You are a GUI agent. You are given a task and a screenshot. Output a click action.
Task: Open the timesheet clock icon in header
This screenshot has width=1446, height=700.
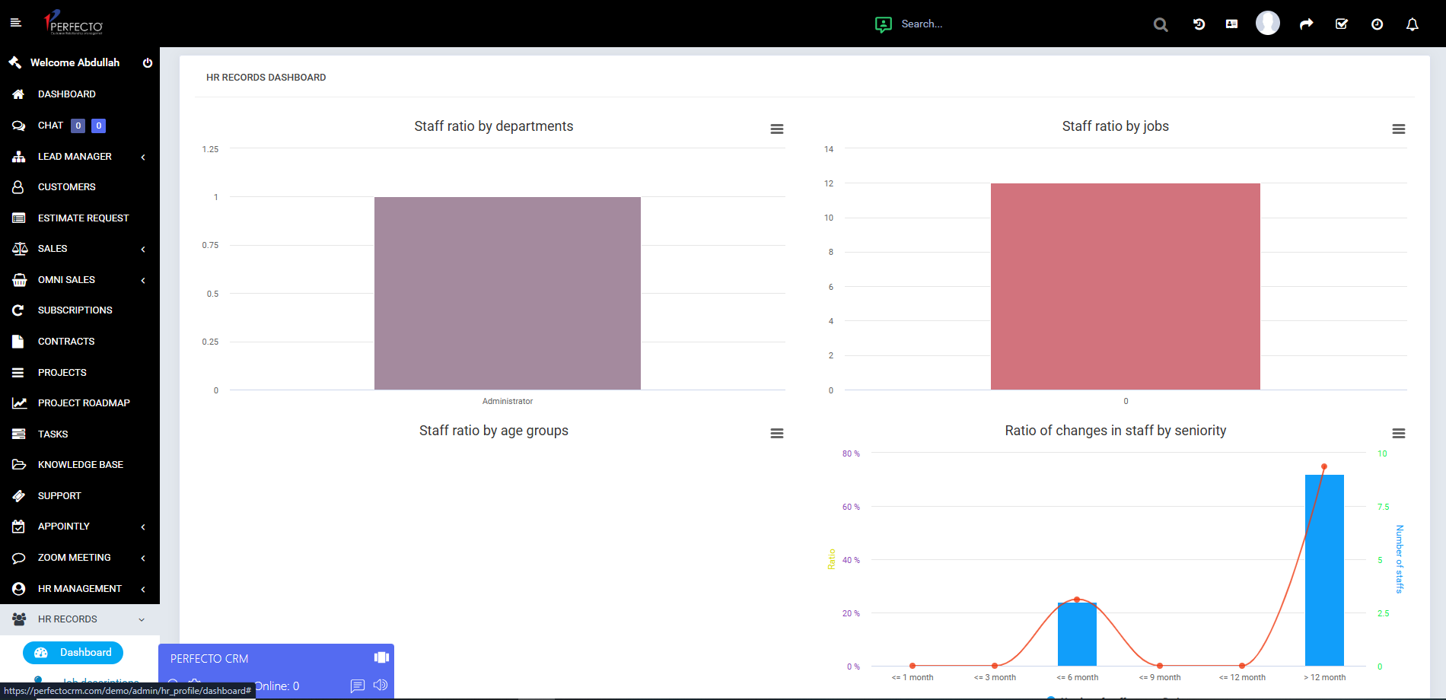[1377, 24]
